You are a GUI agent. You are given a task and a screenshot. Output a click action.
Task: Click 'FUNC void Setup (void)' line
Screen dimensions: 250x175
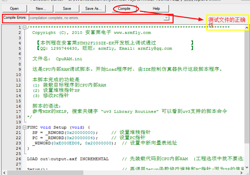coord(56,127)
